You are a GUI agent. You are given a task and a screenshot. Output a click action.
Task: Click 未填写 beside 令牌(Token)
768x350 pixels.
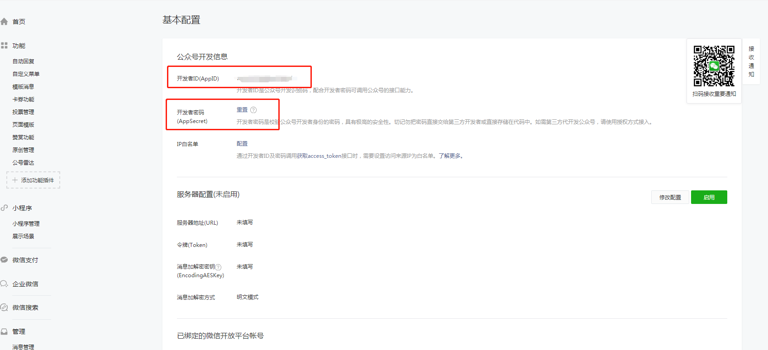(245, 245)
